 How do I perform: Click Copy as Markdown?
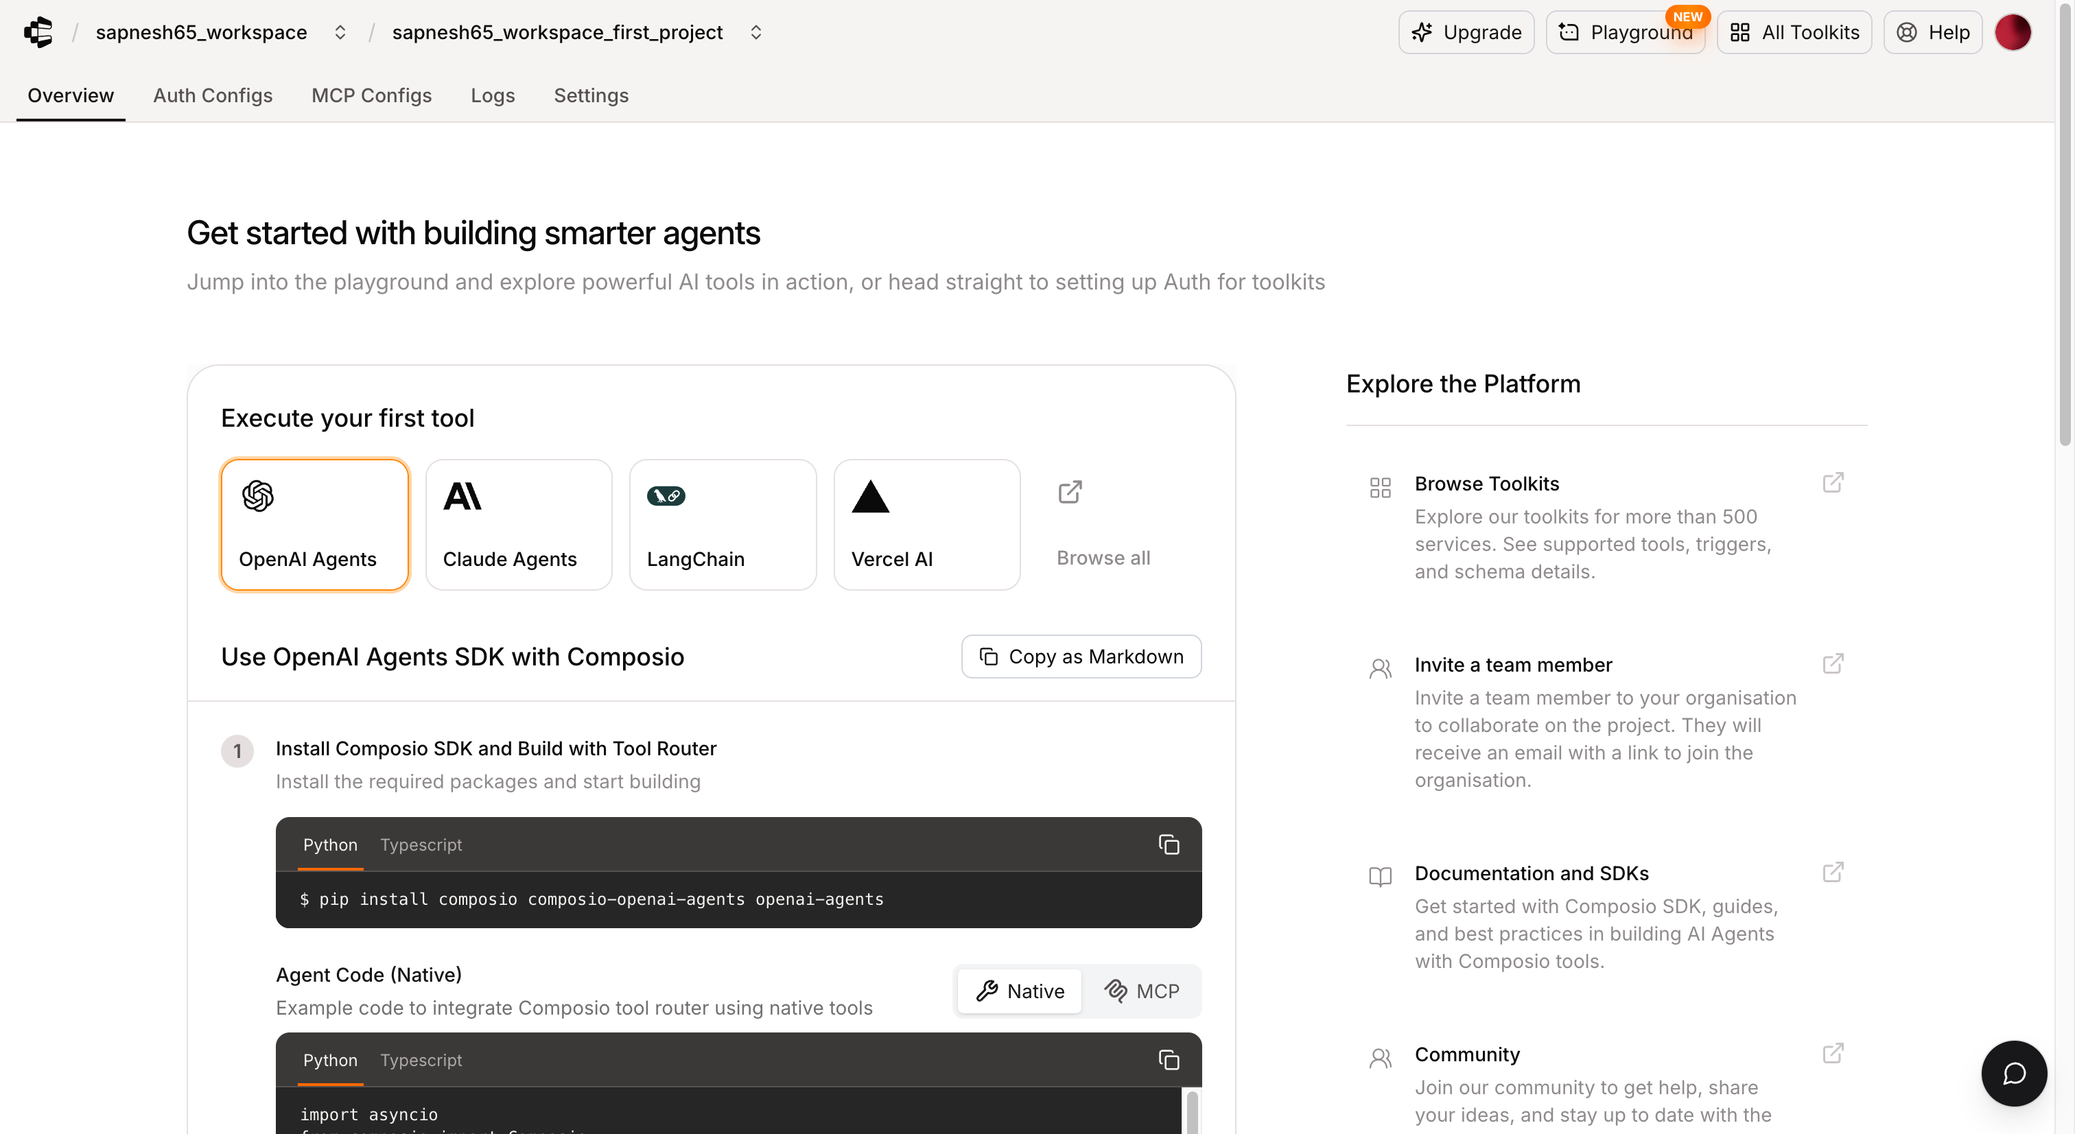[1081, 656]
